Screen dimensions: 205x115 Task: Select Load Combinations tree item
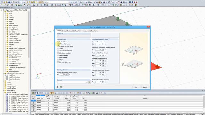click(14, 77)
